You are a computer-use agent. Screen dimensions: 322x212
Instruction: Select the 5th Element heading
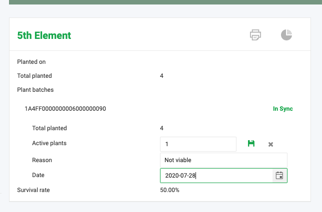[x=44, y=35]
